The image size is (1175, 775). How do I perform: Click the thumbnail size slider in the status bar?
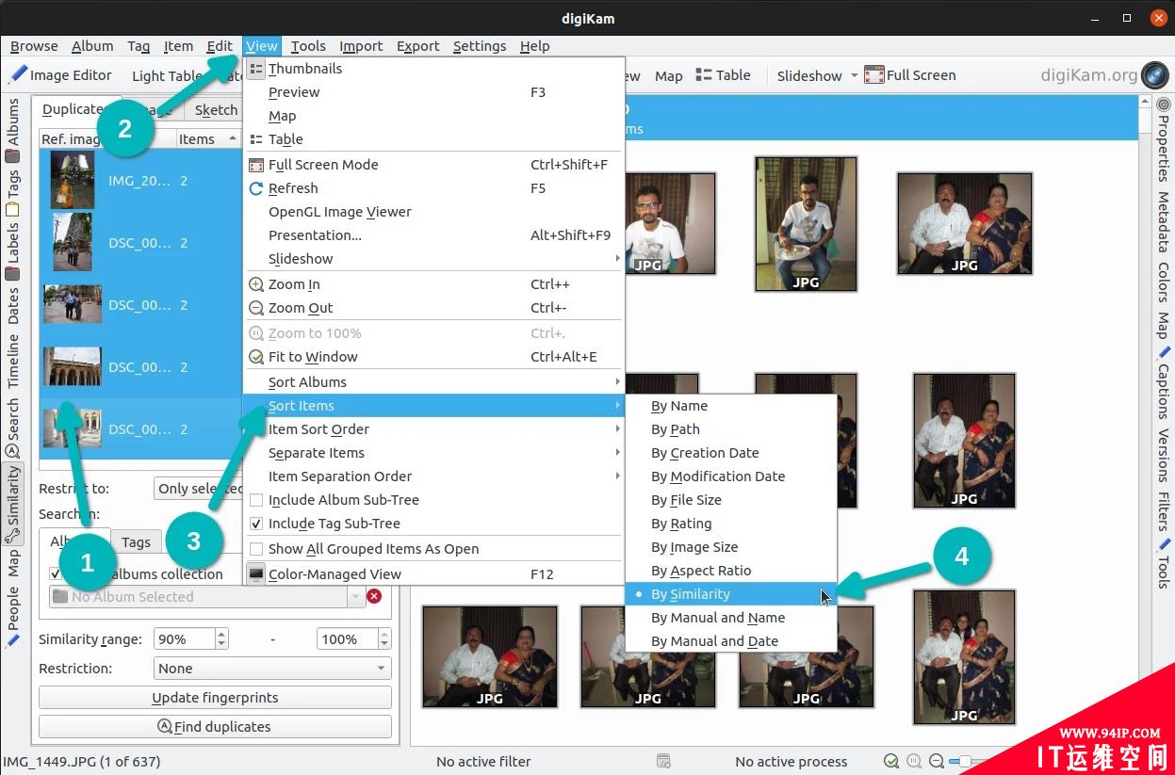pyautogui.click(x=967, y=761)
